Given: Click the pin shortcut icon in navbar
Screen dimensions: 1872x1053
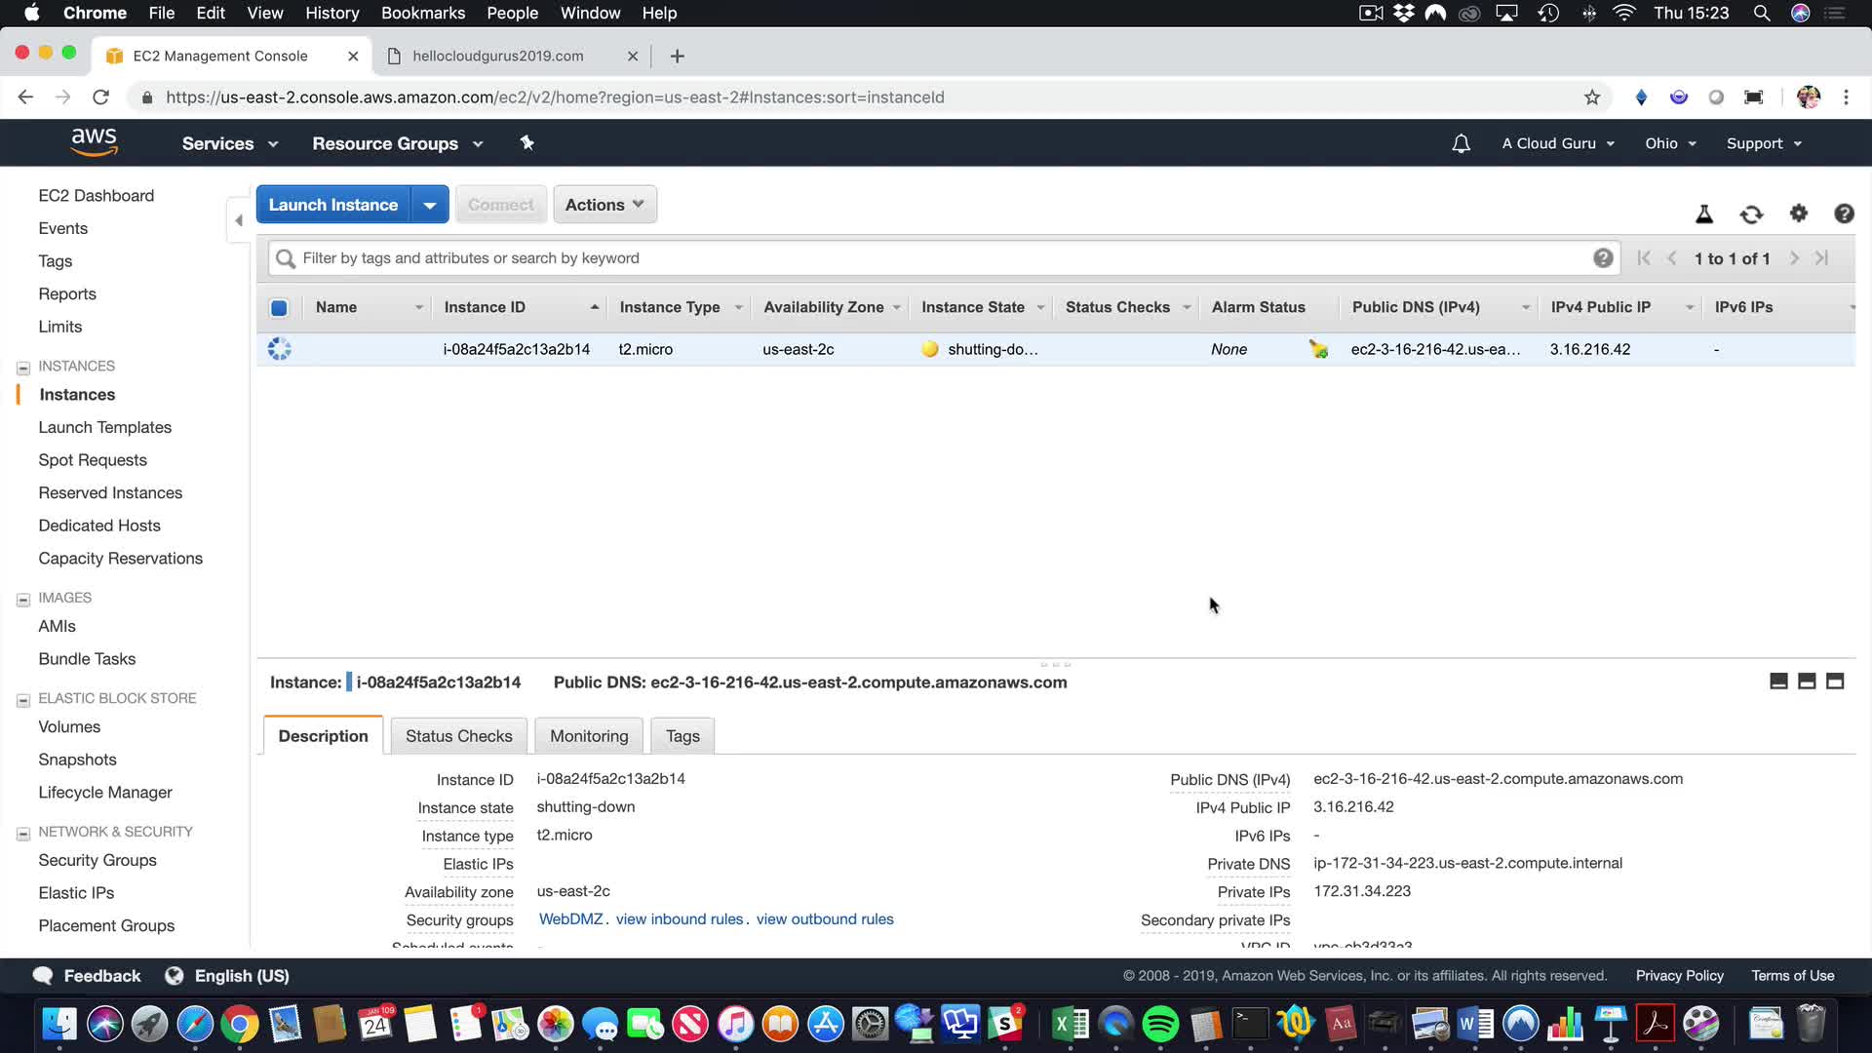Looking at the screenshot, I should [x=526, y=143].
